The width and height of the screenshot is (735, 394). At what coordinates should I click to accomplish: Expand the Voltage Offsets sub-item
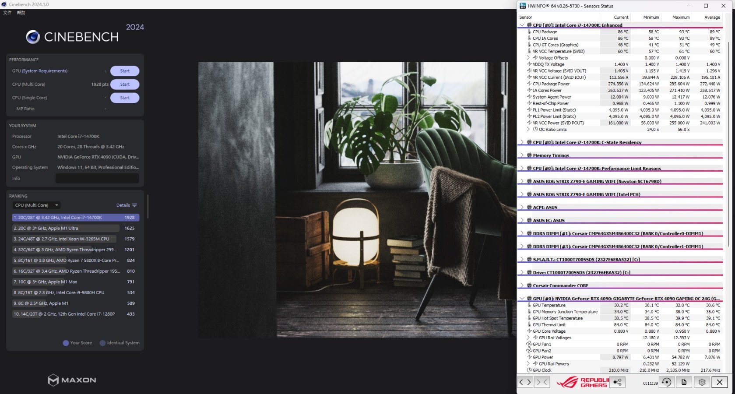(x=528, y=58)
